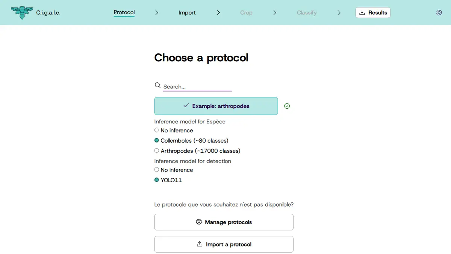This screenshot has height=254, width=451.
Task: Go to the Protocol tab
Action: 124,12
